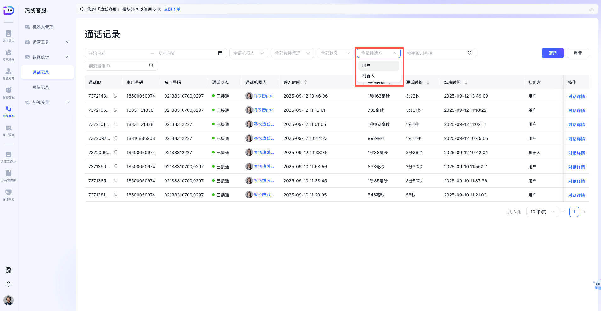Select 机器人 option in hangup dropdown
This screenshot has height=311, width=601.
pos(368,76)
